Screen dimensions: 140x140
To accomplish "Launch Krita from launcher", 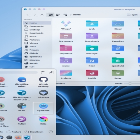I will 43,121.
